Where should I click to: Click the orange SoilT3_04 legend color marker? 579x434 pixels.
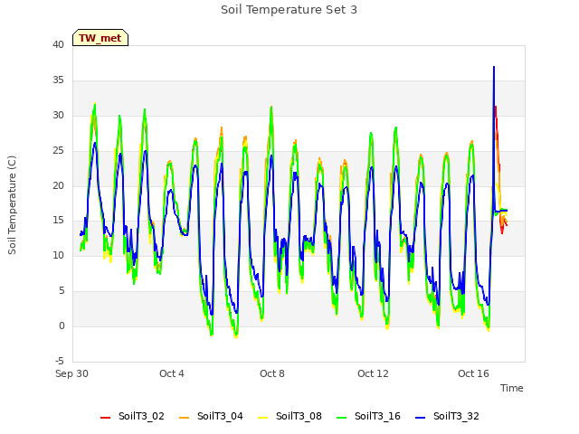pos(184,418)
